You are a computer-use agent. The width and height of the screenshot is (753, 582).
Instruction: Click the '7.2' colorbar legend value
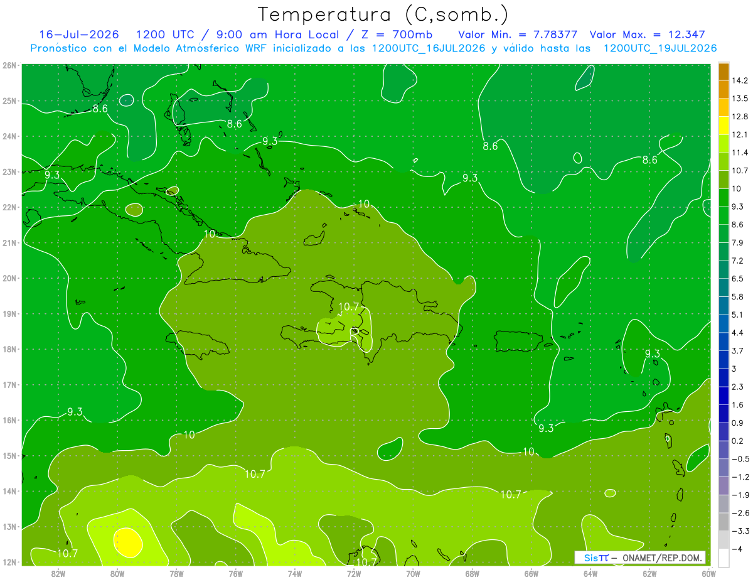738,261
